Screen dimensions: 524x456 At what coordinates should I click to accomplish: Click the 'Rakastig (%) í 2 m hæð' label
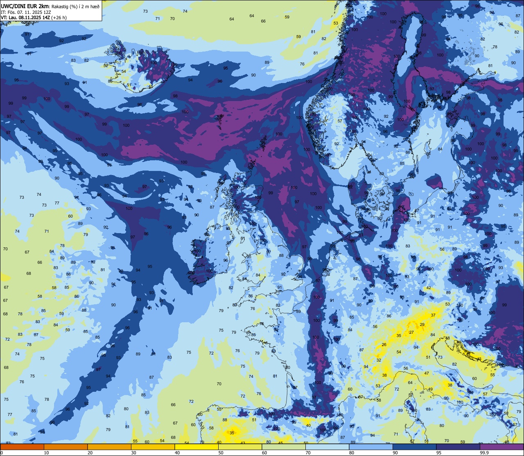(75, 6)
